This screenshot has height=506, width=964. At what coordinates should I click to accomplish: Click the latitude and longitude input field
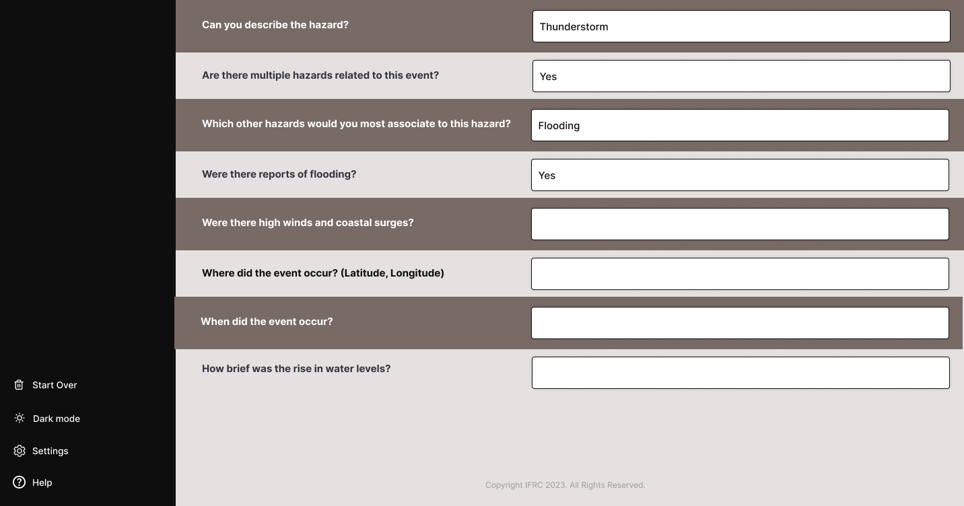740,273
